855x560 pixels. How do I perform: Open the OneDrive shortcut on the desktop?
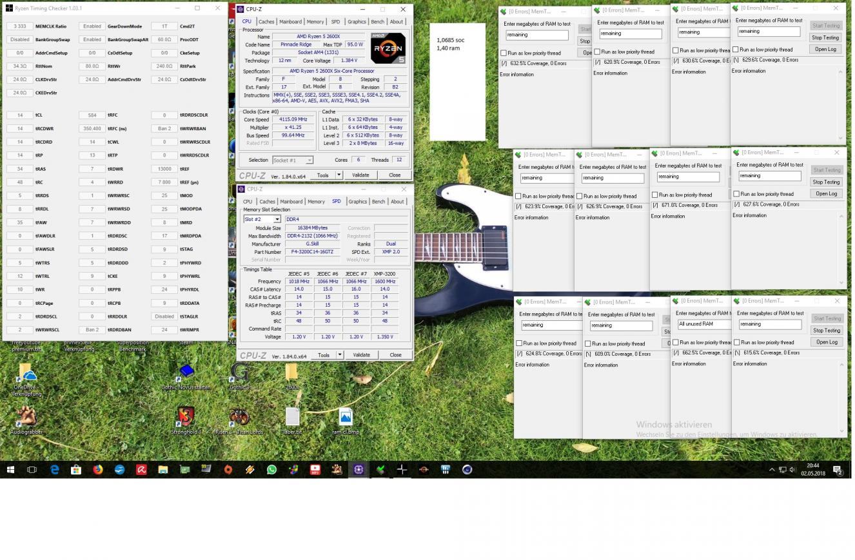click(x=26, y=380)
